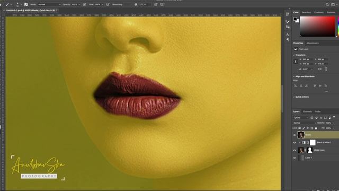This screenshot has height=191, width=339.
Task: Switch to the Channels tab
Action: [307, 111]
